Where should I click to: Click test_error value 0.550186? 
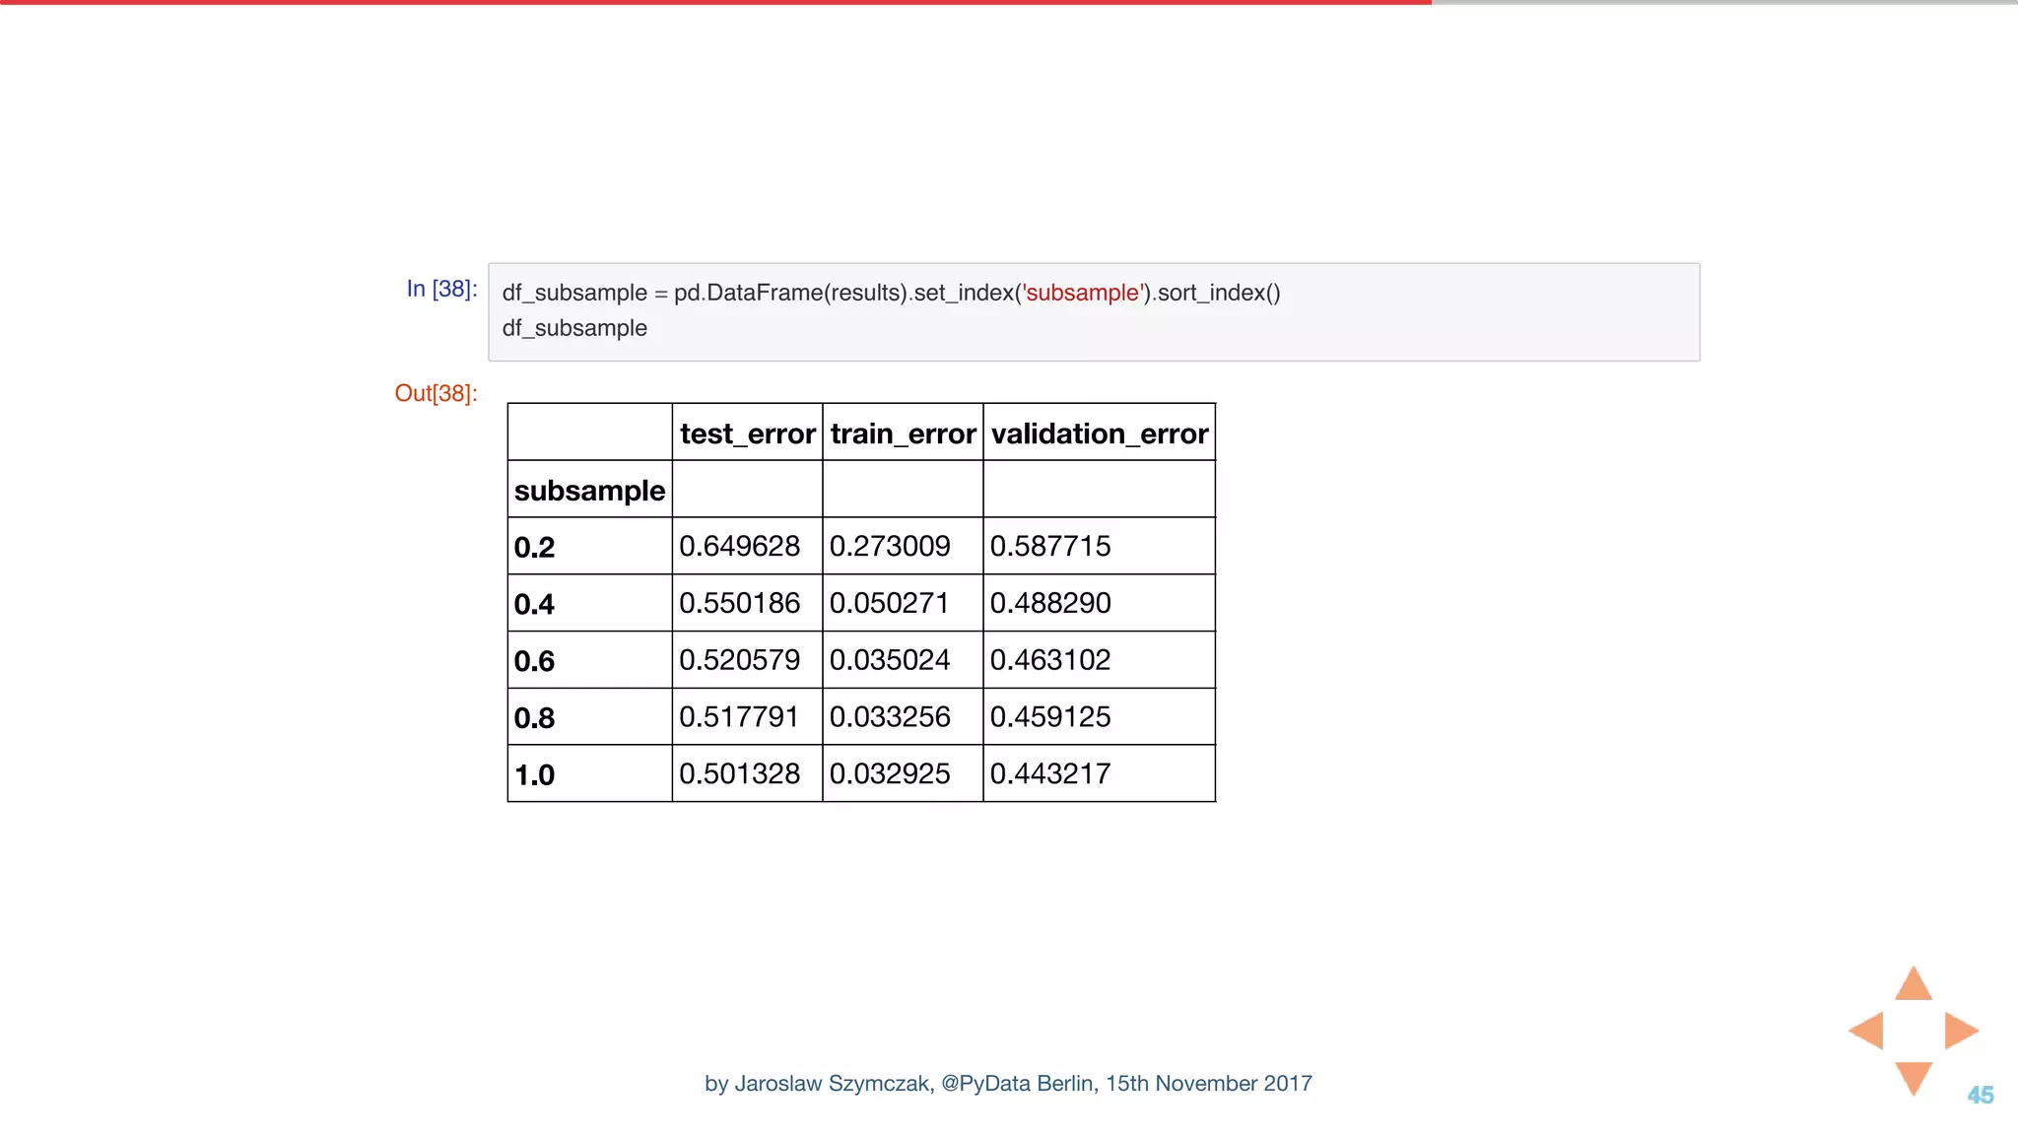coord(739,603)
